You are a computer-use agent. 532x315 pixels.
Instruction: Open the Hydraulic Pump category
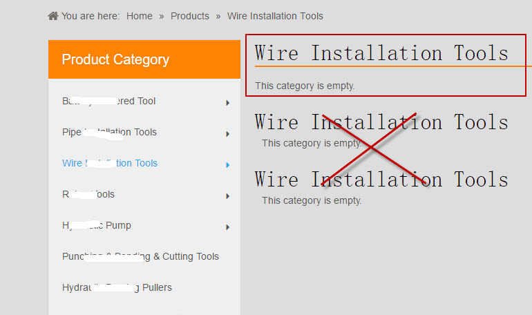click(97, 226)
